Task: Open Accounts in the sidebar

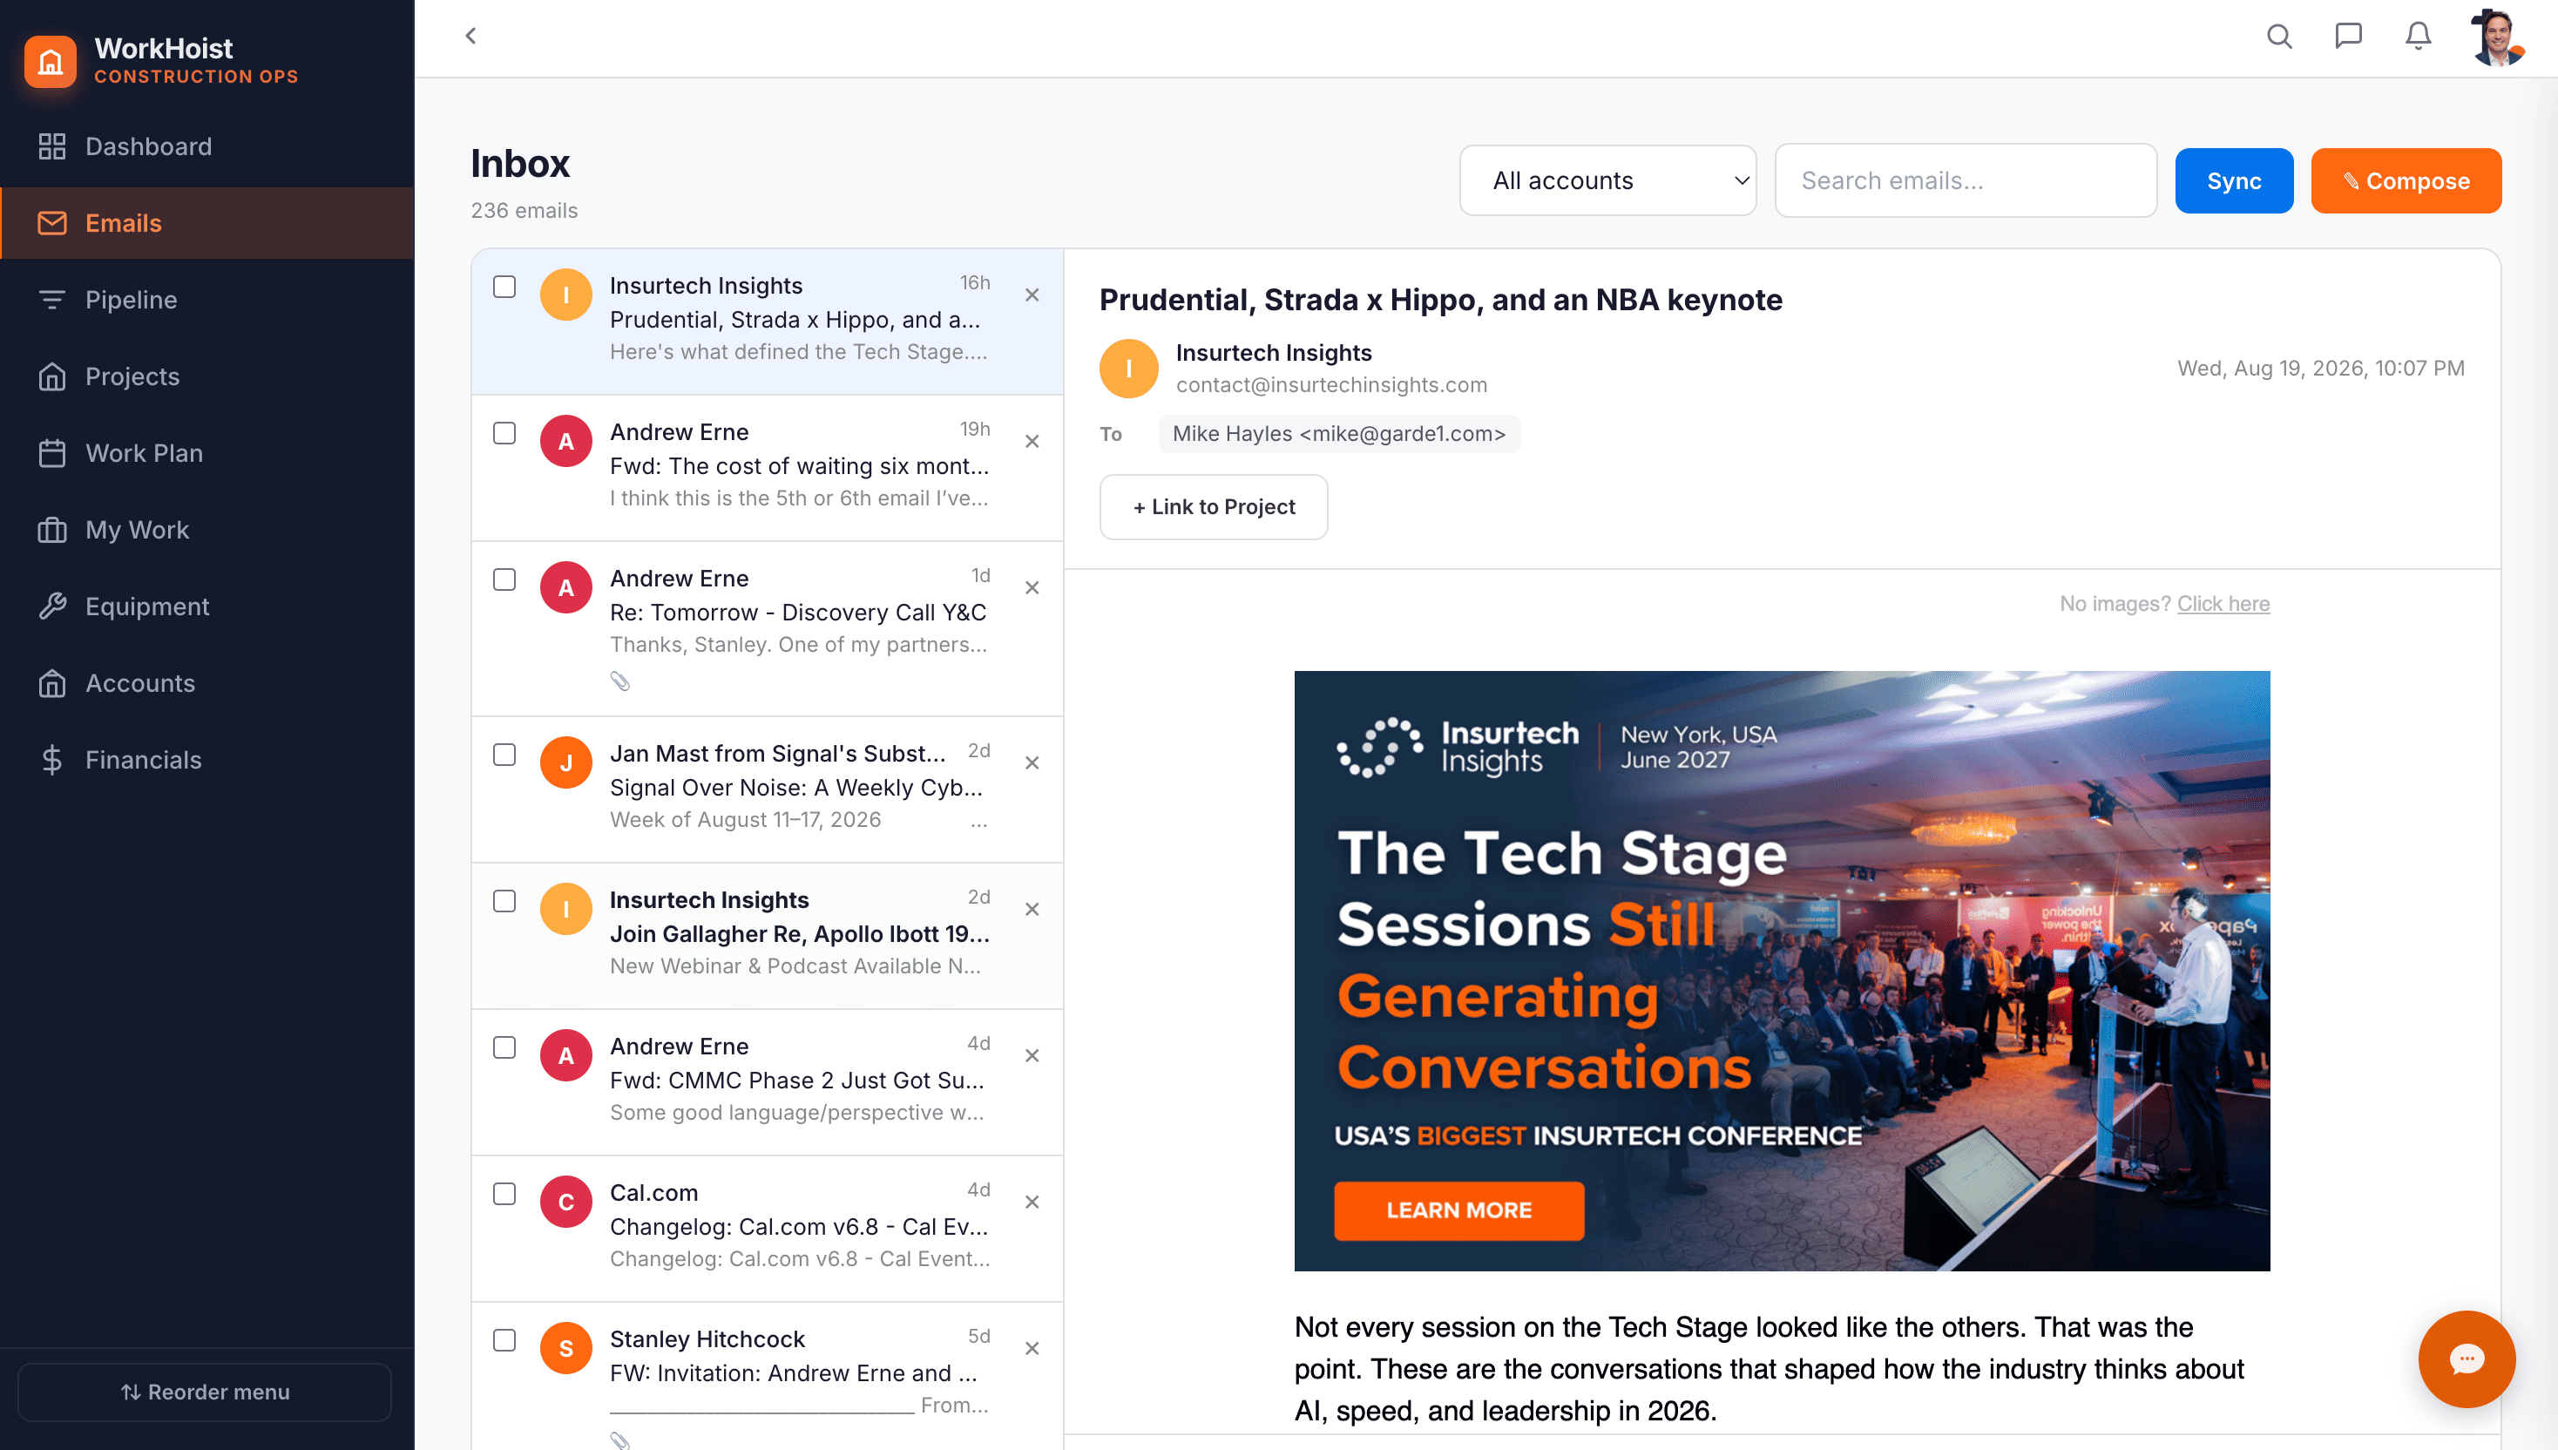Action: 207,683
